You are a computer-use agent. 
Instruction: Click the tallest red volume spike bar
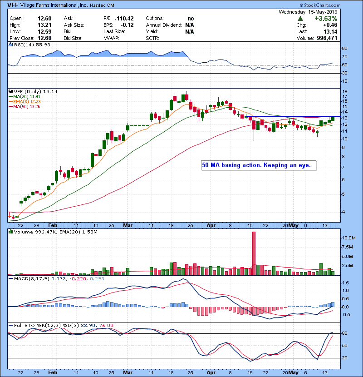pos(254,253)
